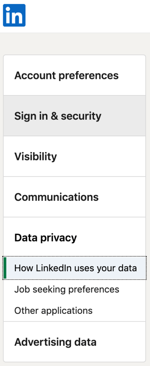Return to LinkedIn home via the logo
This screenshot has width=150, height=366.
(x=14, y=15)
